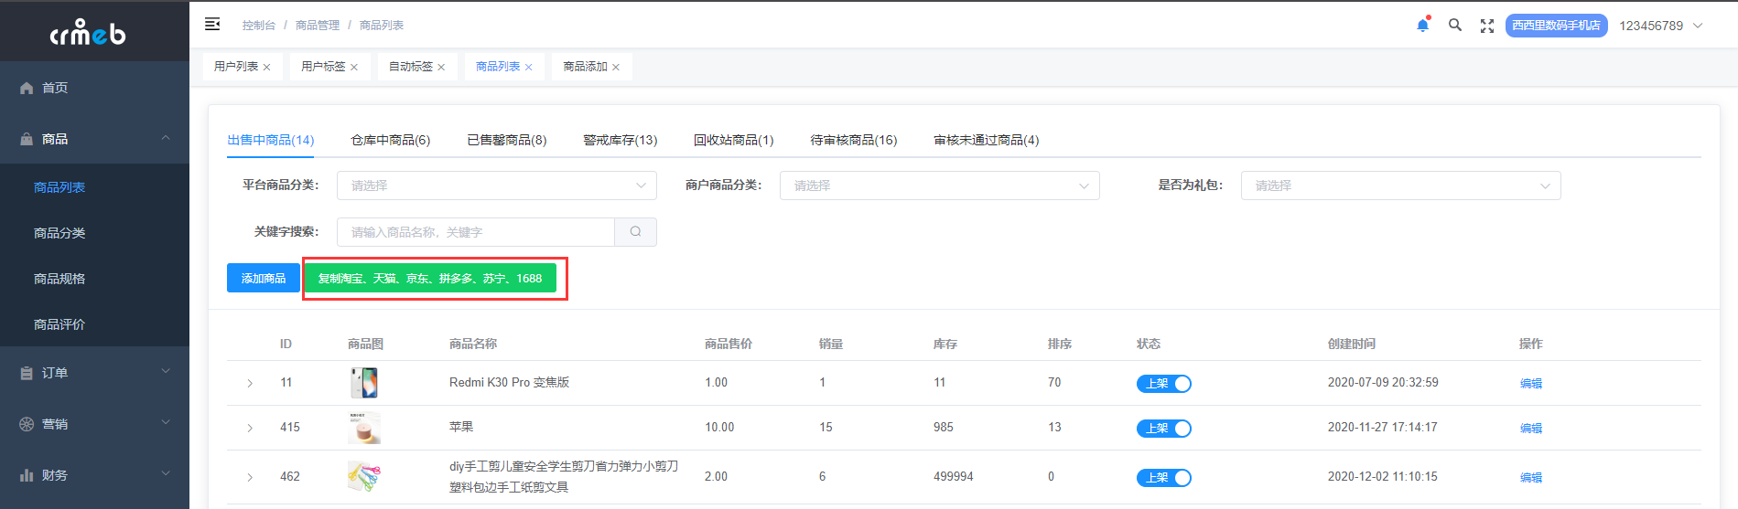This screenshot has width=1738, height=509.
Task: Expand the 营销 sidebar menu
Action: [166, 422]
